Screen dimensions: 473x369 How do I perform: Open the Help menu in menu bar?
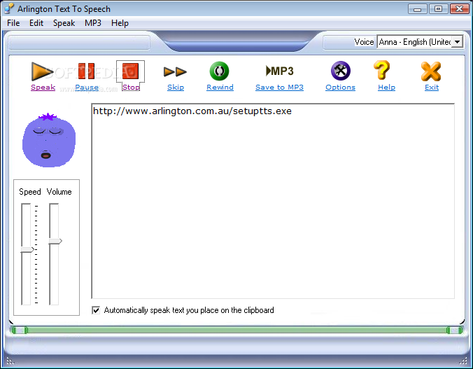(120, 23)
